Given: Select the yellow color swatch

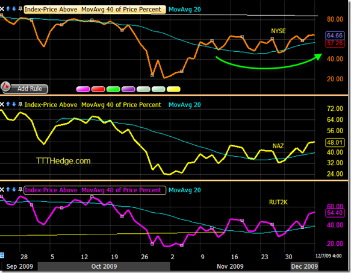Looking at the screenshot, I should [173, 89].
